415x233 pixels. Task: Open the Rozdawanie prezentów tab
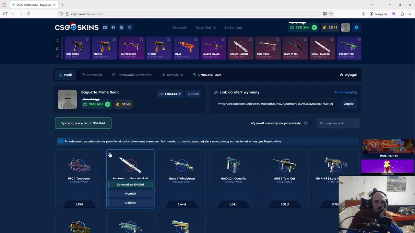point(132,75)
